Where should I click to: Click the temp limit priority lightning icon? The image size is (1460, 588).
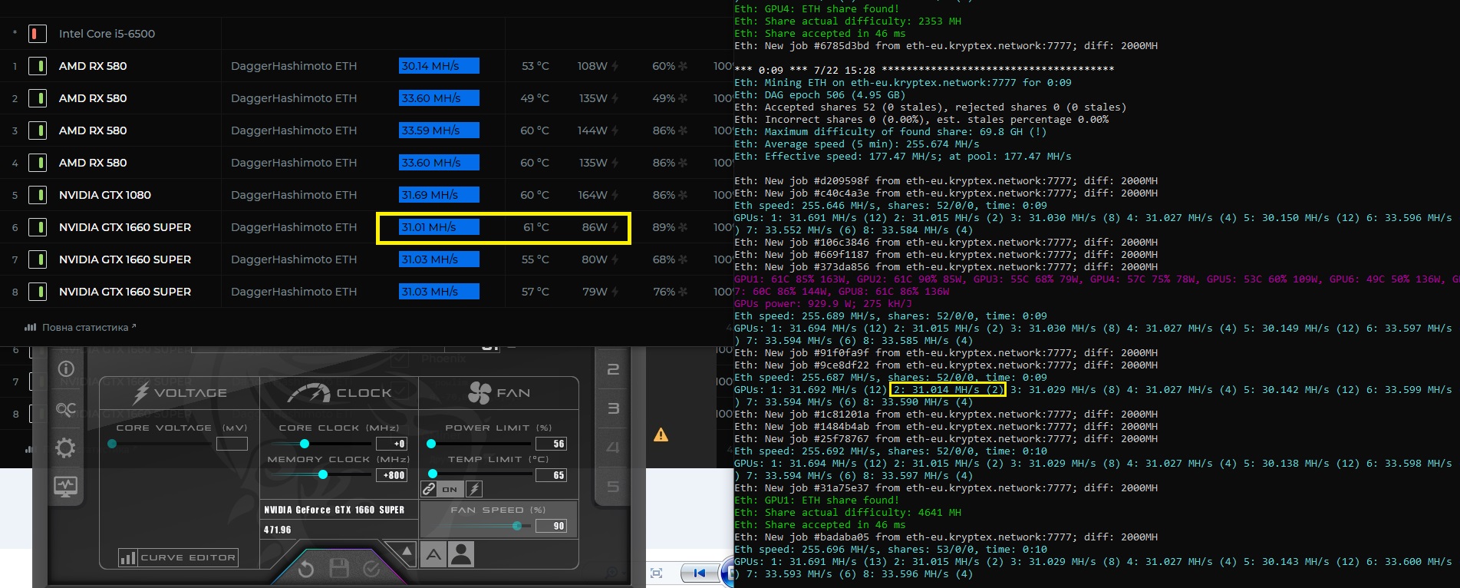pyautogui.click(x=474, y=489)
